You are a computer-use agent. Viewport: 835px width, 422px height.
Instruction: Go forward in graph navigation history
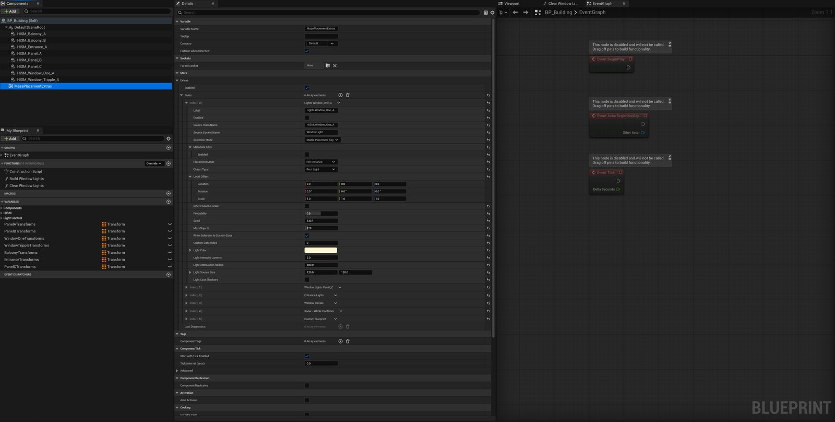[526, 13]
